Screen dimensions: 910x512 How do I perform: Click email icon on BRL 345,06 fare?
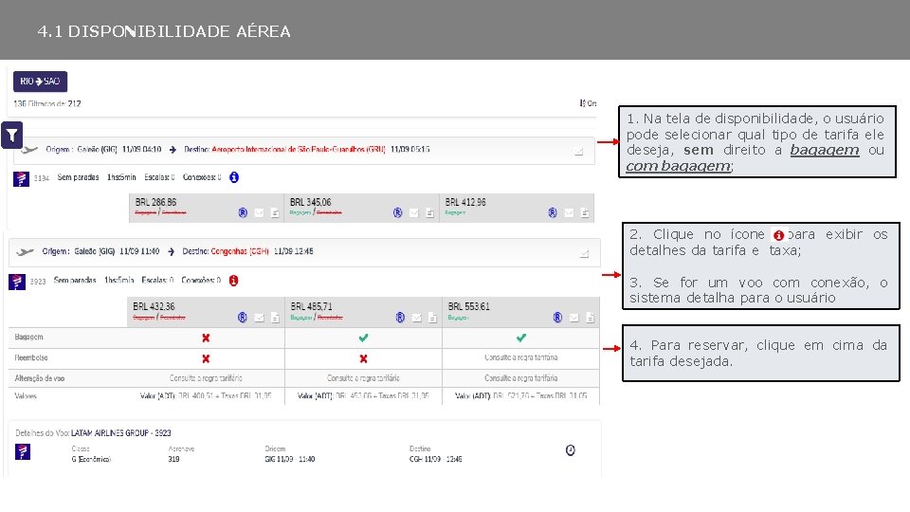tap(414, 213)
